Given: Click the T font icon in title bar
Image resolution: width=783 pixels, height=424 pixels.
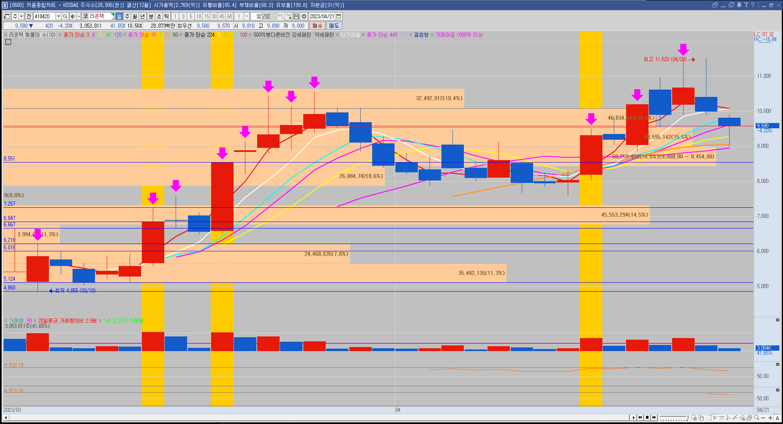Looking at the screenshot, I should (x=746, y=5).
